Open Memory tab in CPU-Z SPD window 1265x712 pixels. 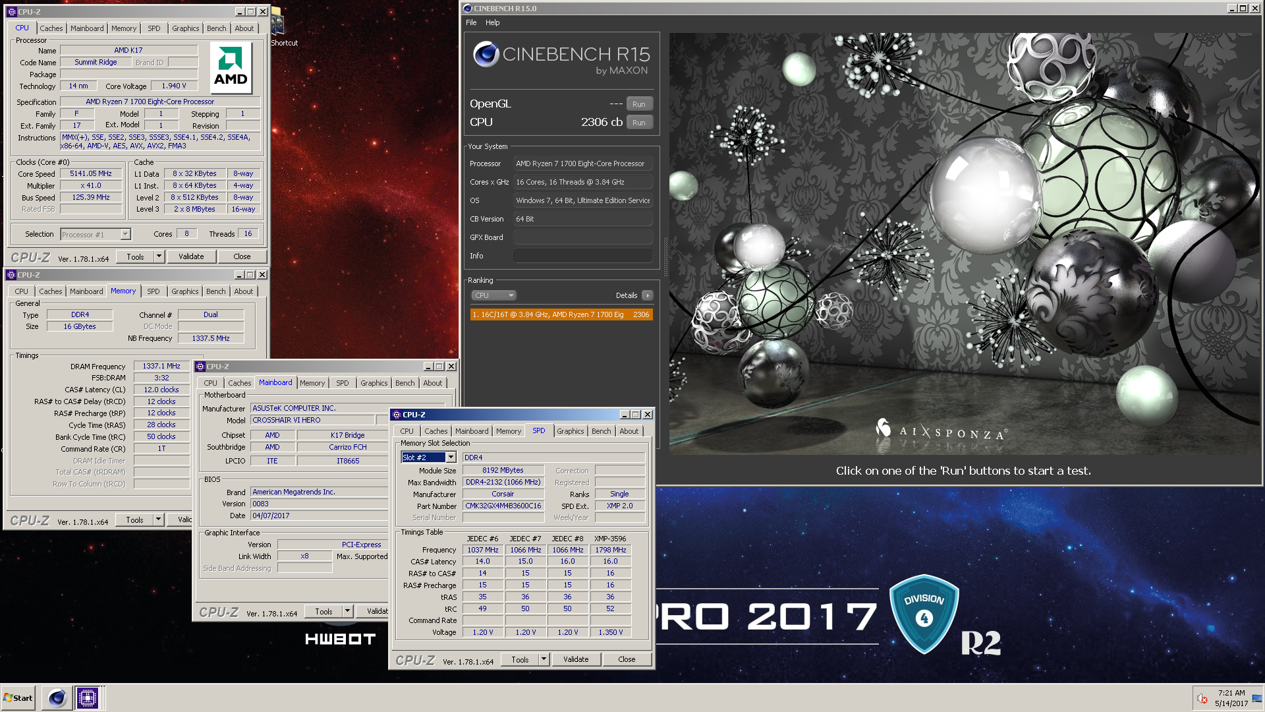(509, 431)
